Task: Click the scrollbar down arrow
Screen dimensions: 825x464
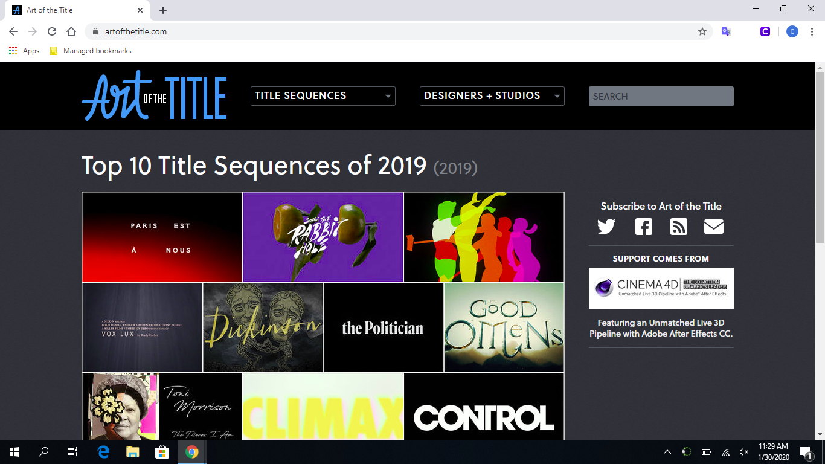Action: 820,434
